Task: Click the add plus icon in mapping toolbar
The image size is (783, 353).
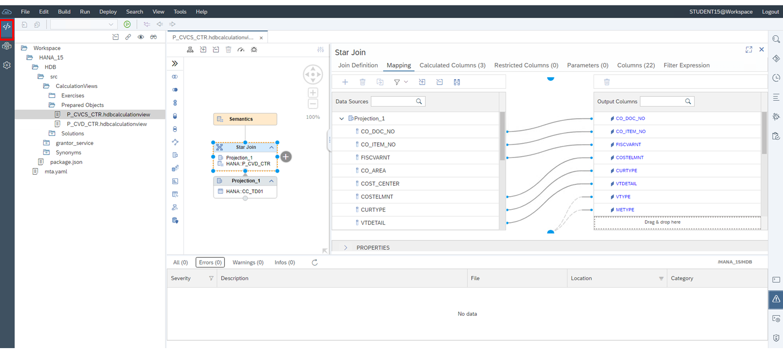Action: coord(345,82)
